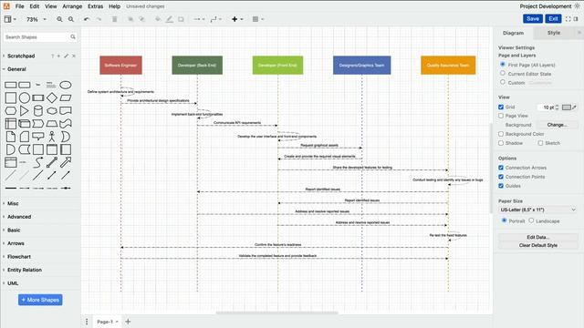Image resolution: width=584 pixels, height=328 pixels.
Task: Select the Landscape orientation radio
Action: click(531, 220)
